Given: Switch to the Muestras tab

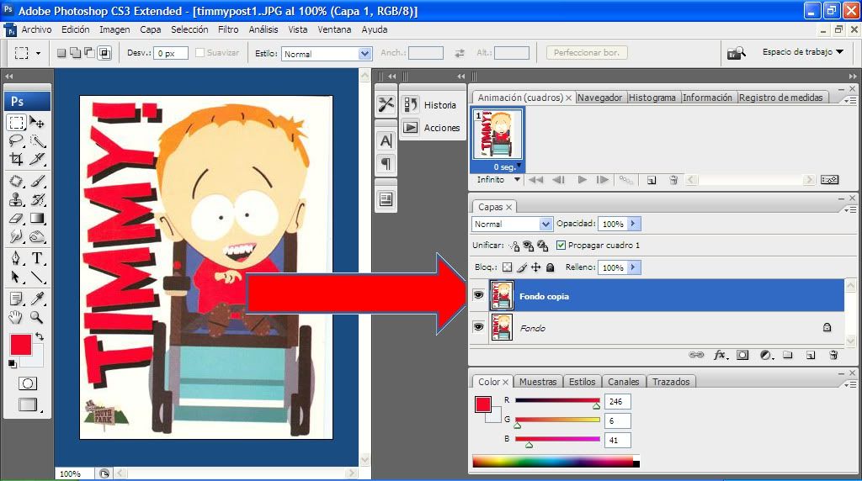Looking at the screenshot, I should 538,382.
